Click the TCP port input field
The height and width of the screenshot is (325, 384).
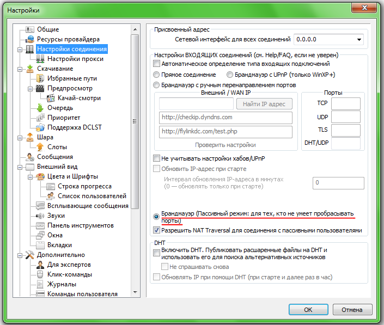[x=346, y=103]
